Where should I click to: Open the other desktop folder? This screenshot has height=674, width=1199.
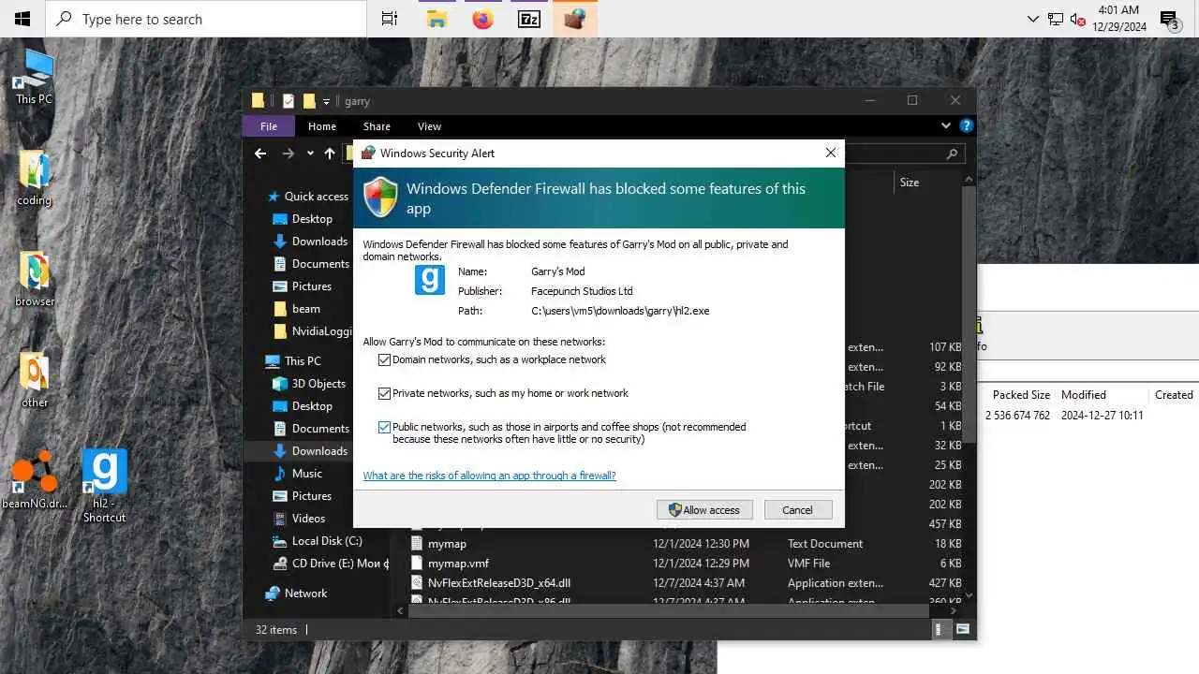34,380
